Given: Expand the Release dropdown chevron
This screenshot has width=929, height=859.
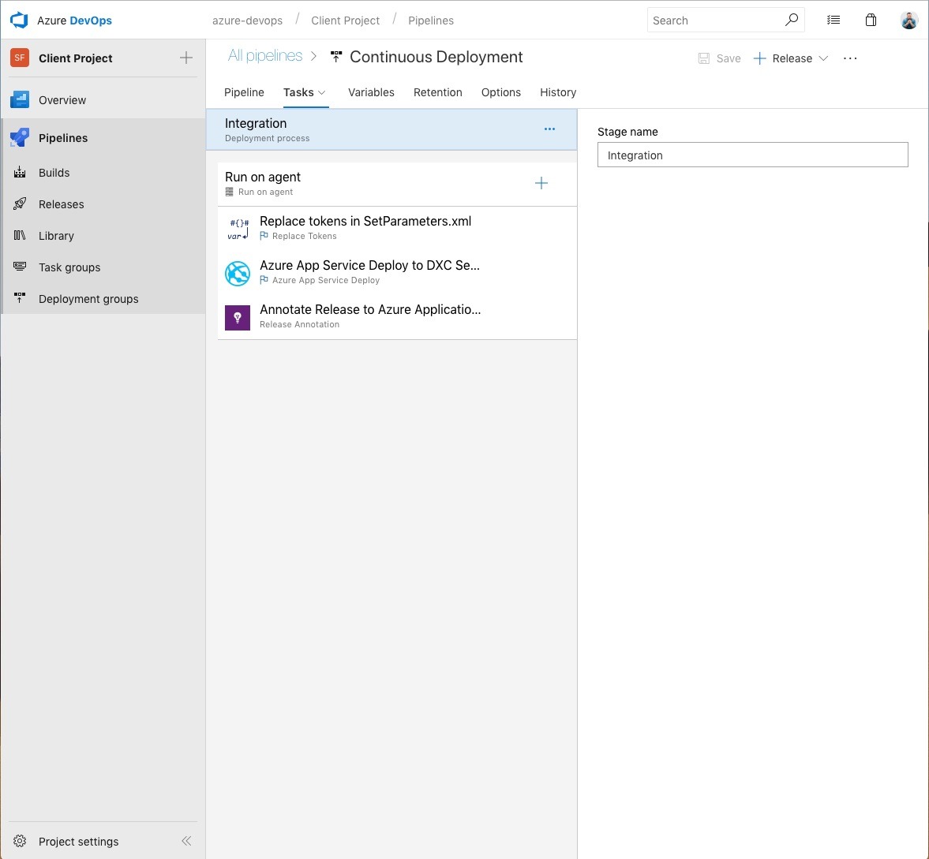Looking at the screenshot, I should (823, 58).
